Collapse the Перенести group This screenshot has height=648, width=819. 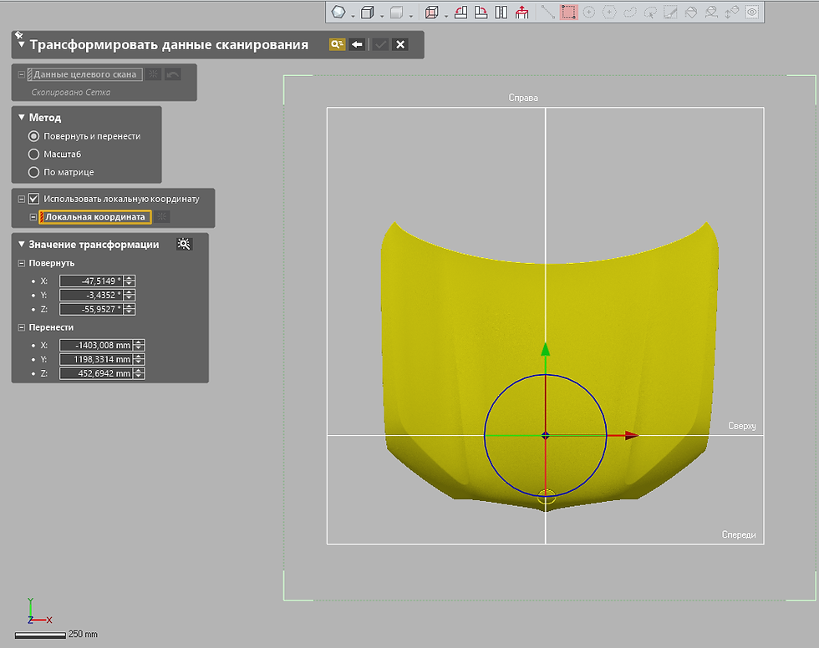click(x=22, y=328)
